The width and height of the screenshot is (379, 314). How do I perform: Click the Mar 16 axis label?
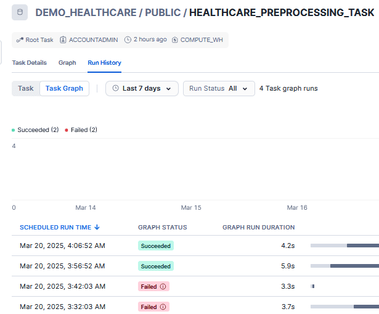pyautogui.click(x=297, y=207)
